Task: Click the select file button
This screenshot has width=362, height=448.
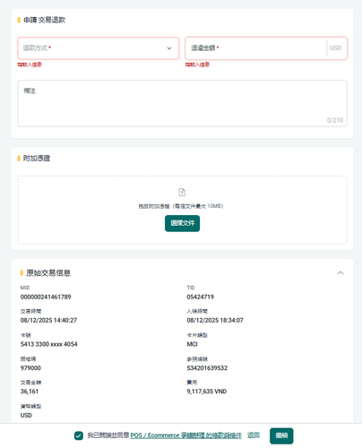Action: coord(182,223)
